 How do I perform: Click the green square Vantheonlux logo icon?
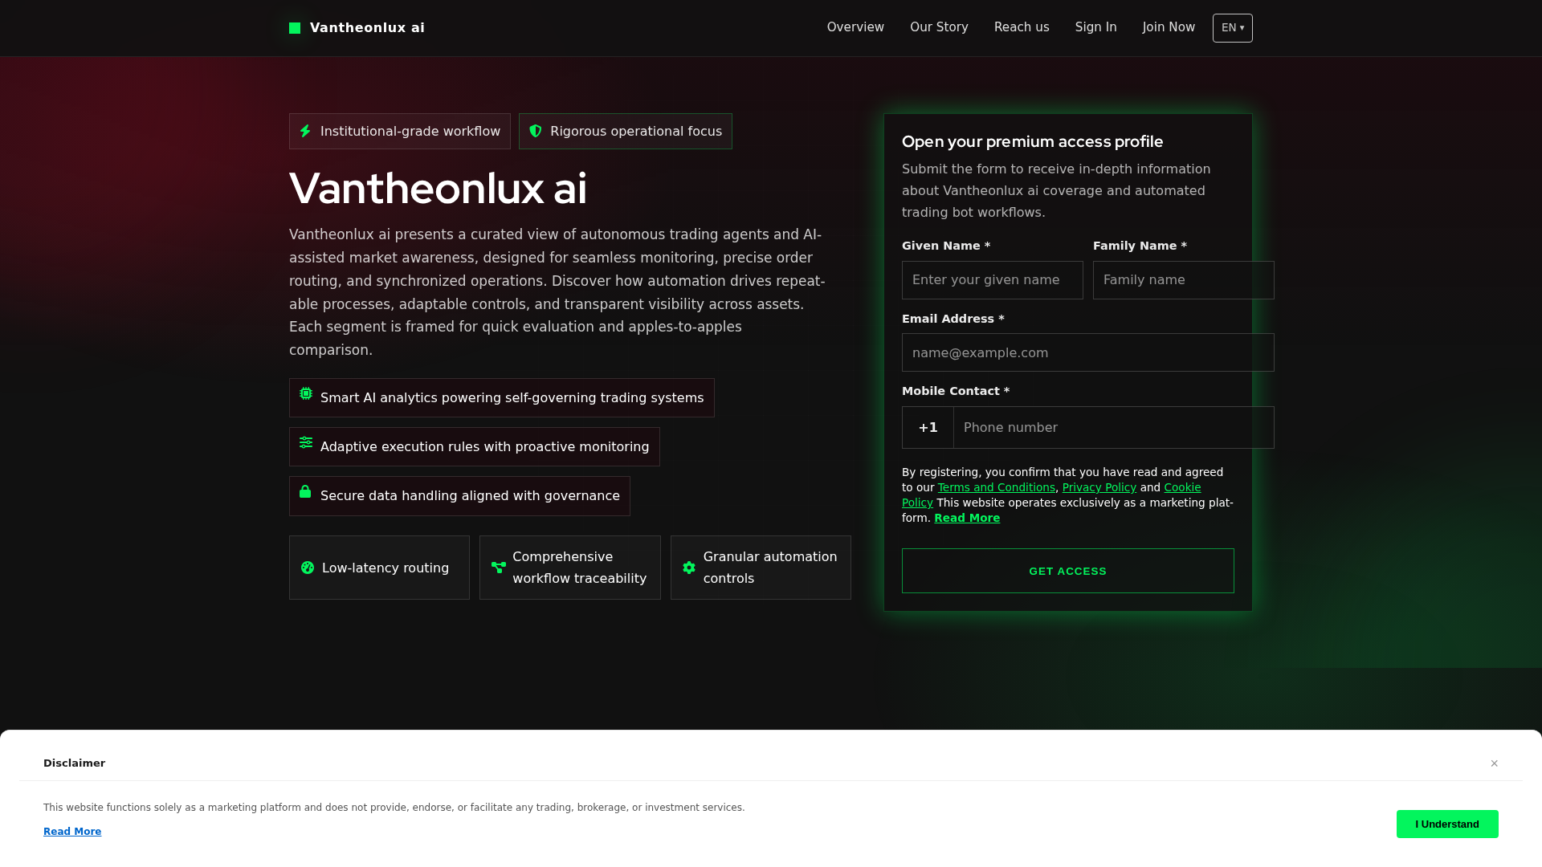tap(295, 28)
